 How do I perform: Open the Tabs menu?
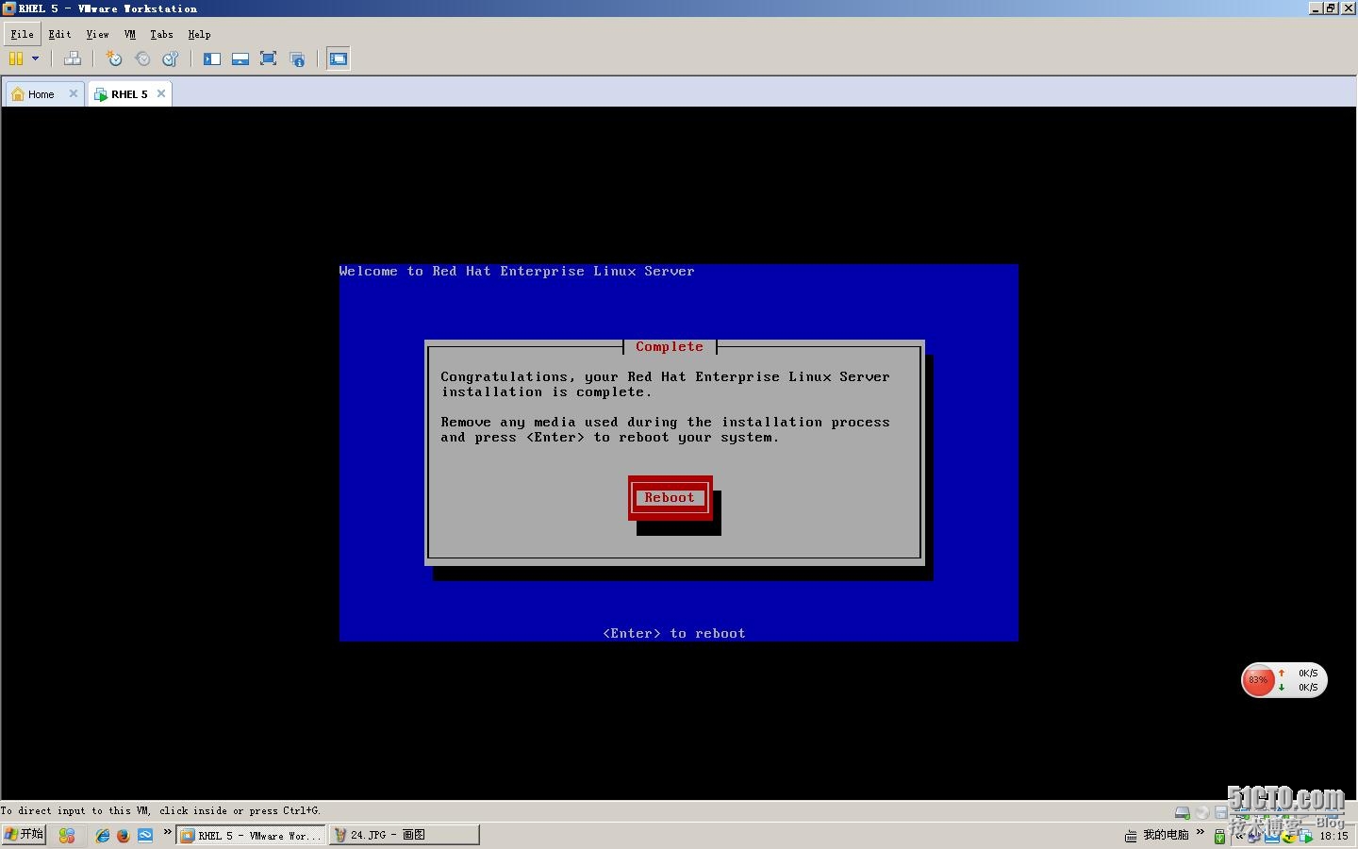(161, 34)
